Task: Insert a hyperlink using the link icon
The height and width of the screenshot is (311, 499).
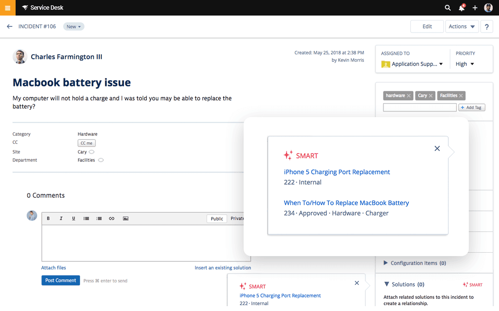Action: tap(112, 218)
